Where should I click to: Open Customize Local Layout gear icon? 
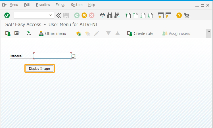point(186,15)
